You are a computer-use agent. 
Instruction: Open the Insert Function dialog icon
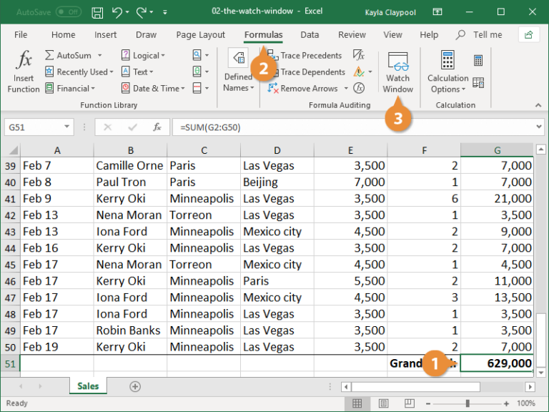point(24,59)
